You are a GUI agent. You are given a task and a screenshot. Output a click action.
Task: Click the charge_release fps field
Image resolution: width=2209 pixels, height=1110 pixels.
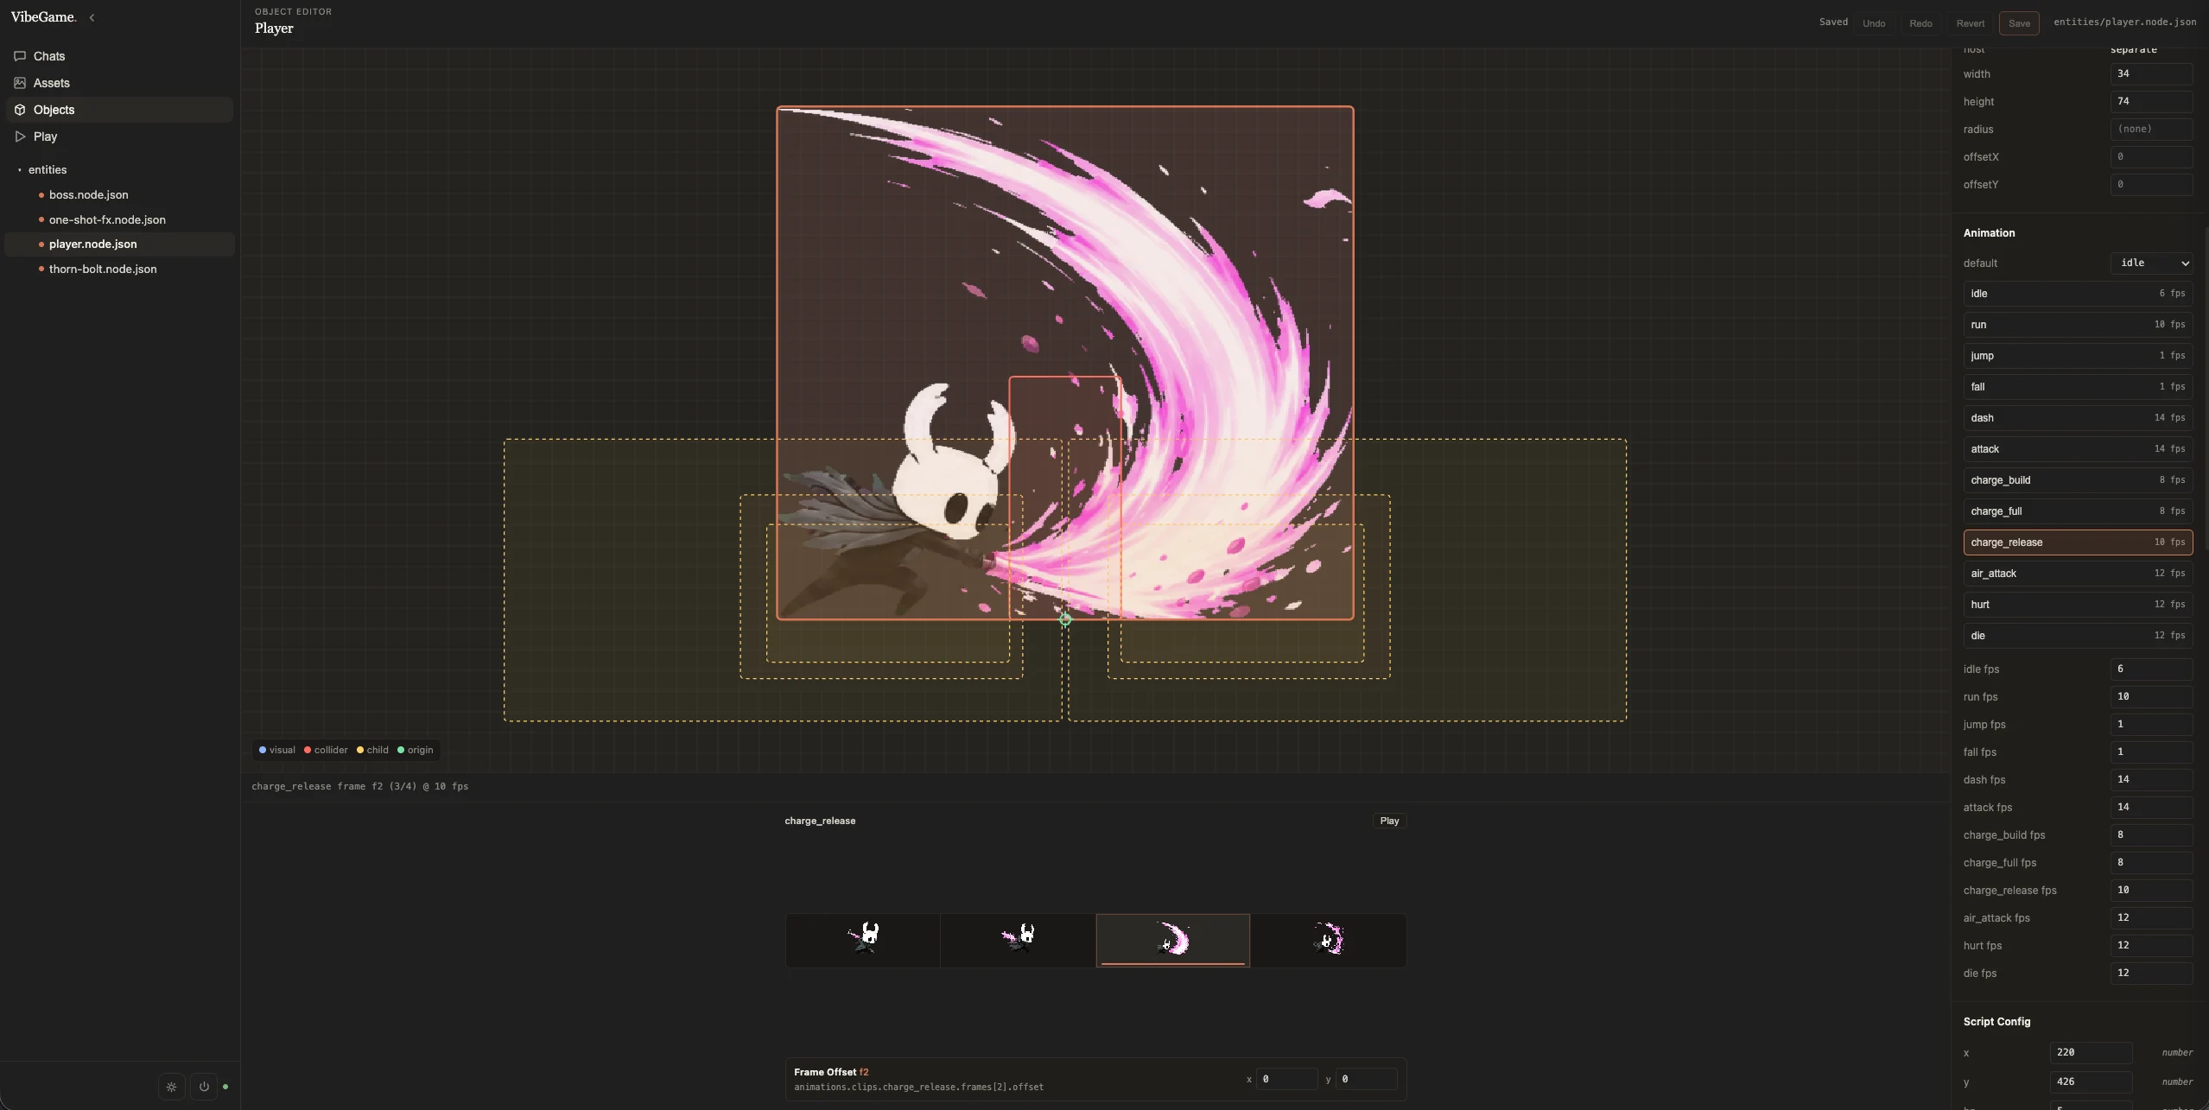[x=2151, y=891]
